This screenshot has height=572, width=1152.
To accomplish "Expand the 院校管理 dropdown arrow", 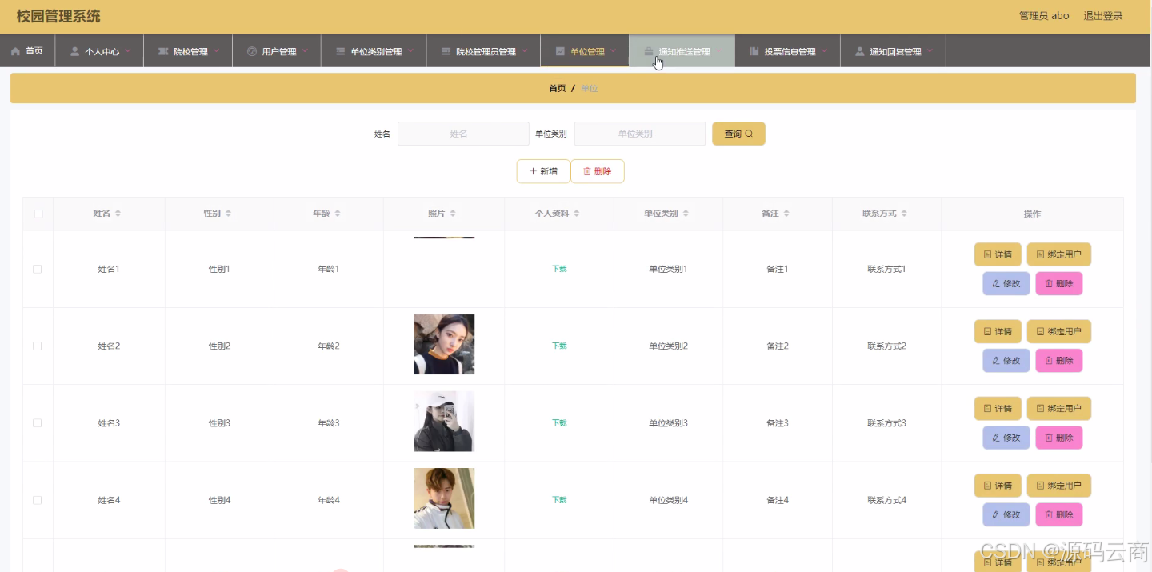I will [x=216, y=50].
